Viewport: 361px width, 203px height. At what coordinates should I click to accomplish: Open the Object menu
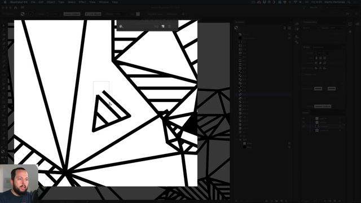coord(51,2)
